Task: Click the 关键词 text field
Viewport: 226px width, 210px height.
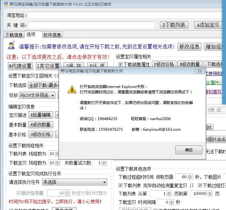Action: tap(91, 25)
